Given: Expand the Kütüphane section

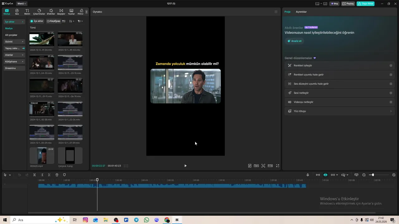Looking at the screenshot, I should point(14,62).
